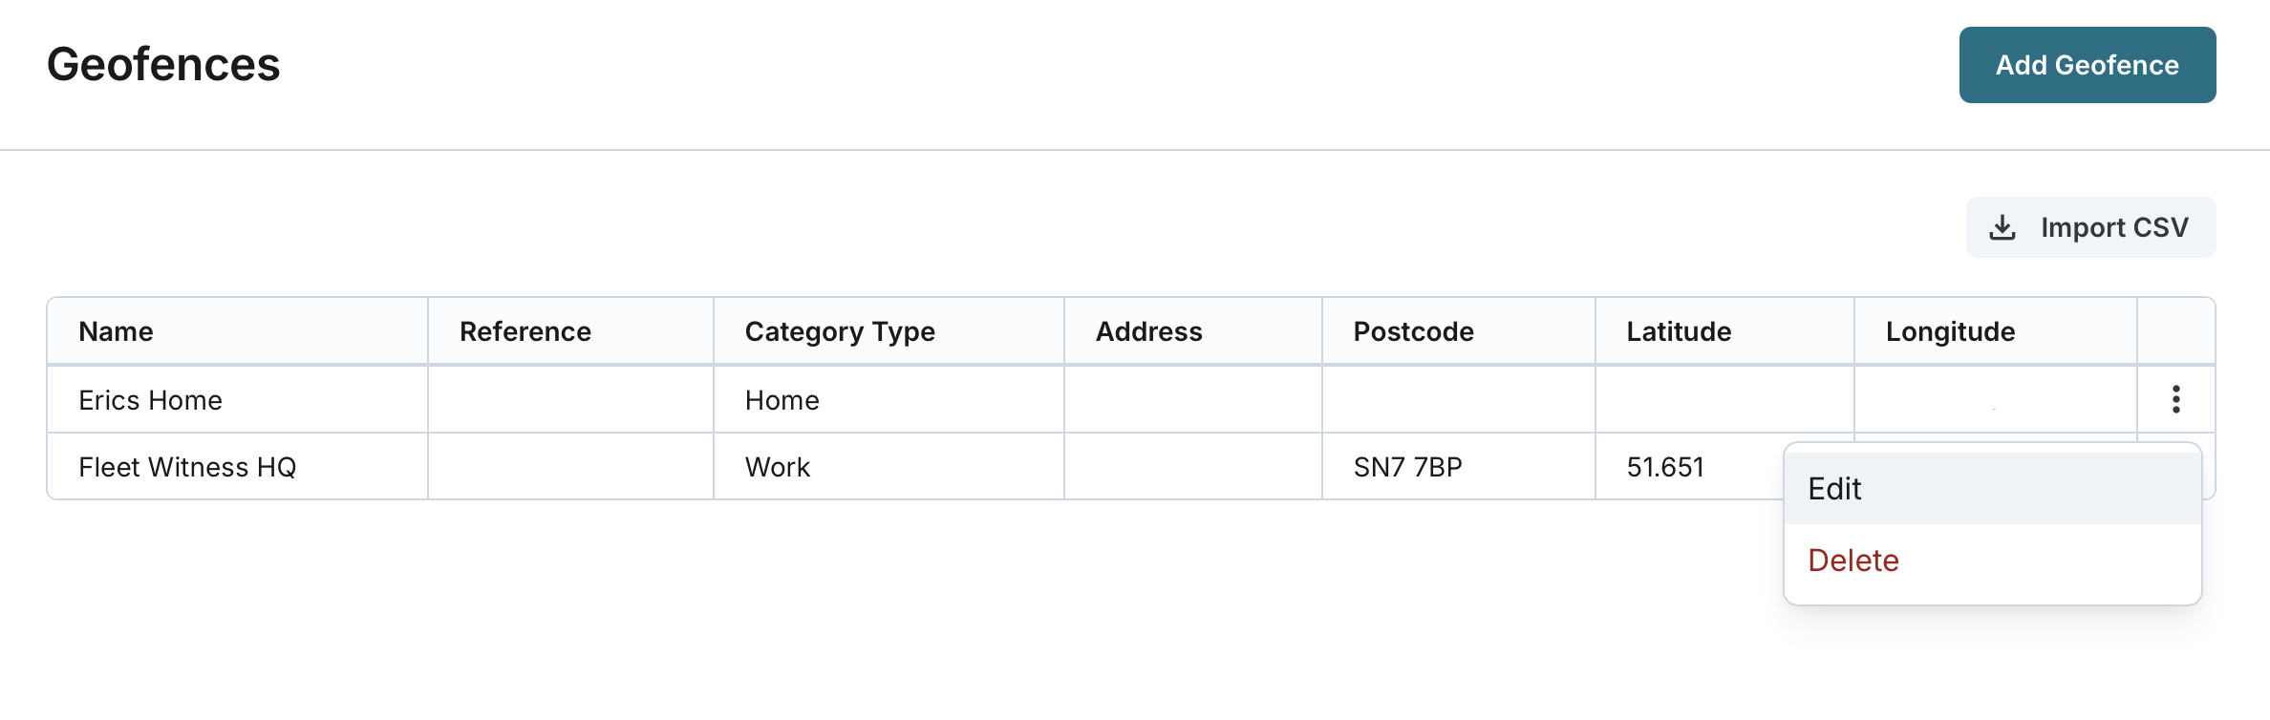The width and height of the screenshot is (2270, 720).
Task: Click the Home category type cell
Action: pos(782,400)
